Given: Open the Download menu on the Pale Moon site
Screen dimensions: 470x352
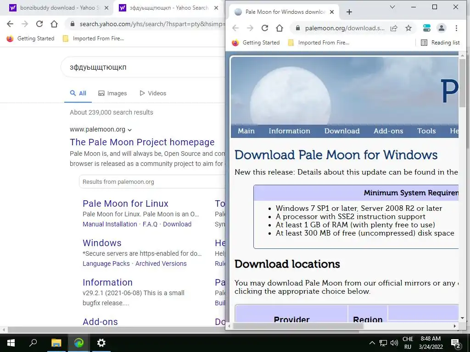Looking at the screenshot, I should (x=342, y=131).
